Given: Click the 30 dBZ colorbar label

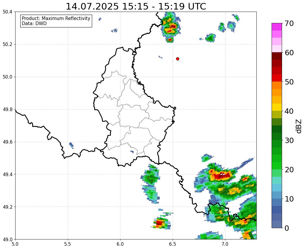Looking at the screenshot, I should (x=289, y=140).
